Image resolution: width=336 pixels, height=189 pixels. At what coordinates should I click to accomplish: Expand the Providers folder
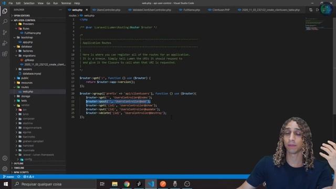point(28,24)
